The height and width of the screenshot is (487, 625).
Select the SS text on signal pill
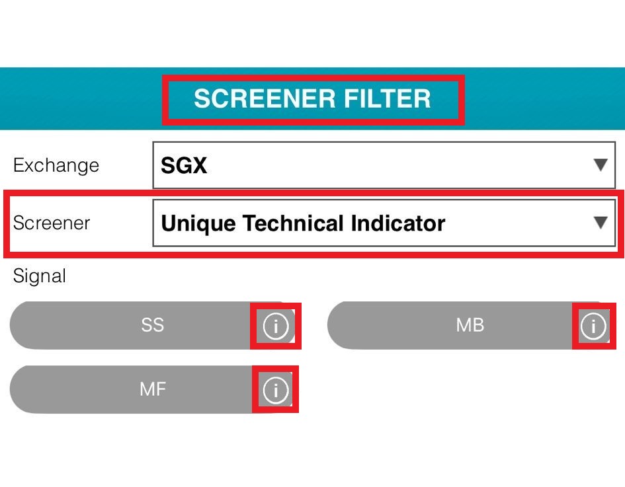pos(153,325)
